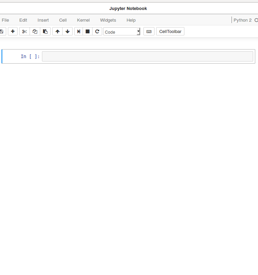Insert a new cell below with plus icon

pyautogui.click(x=13, y=32)
